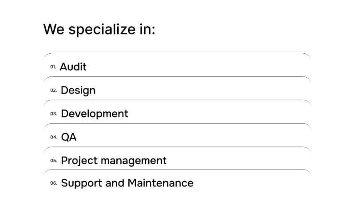Expand the Support and Maintenance row
Screen dimensions: 355x213
(x=177, y=183)
